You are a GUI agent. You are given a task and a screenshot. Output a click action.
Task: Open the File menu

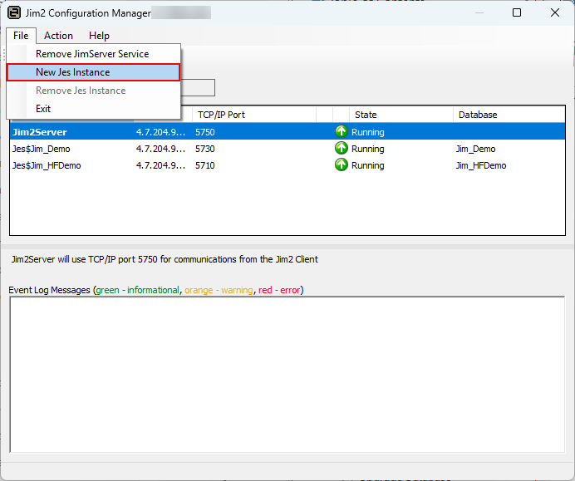coord(21,36)
